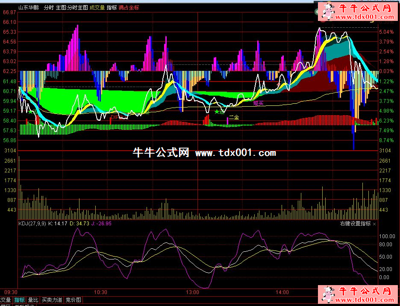Select the 买卖力道 tab
The height and width of the screenshot is (306, 400).
tap(52, 300)
